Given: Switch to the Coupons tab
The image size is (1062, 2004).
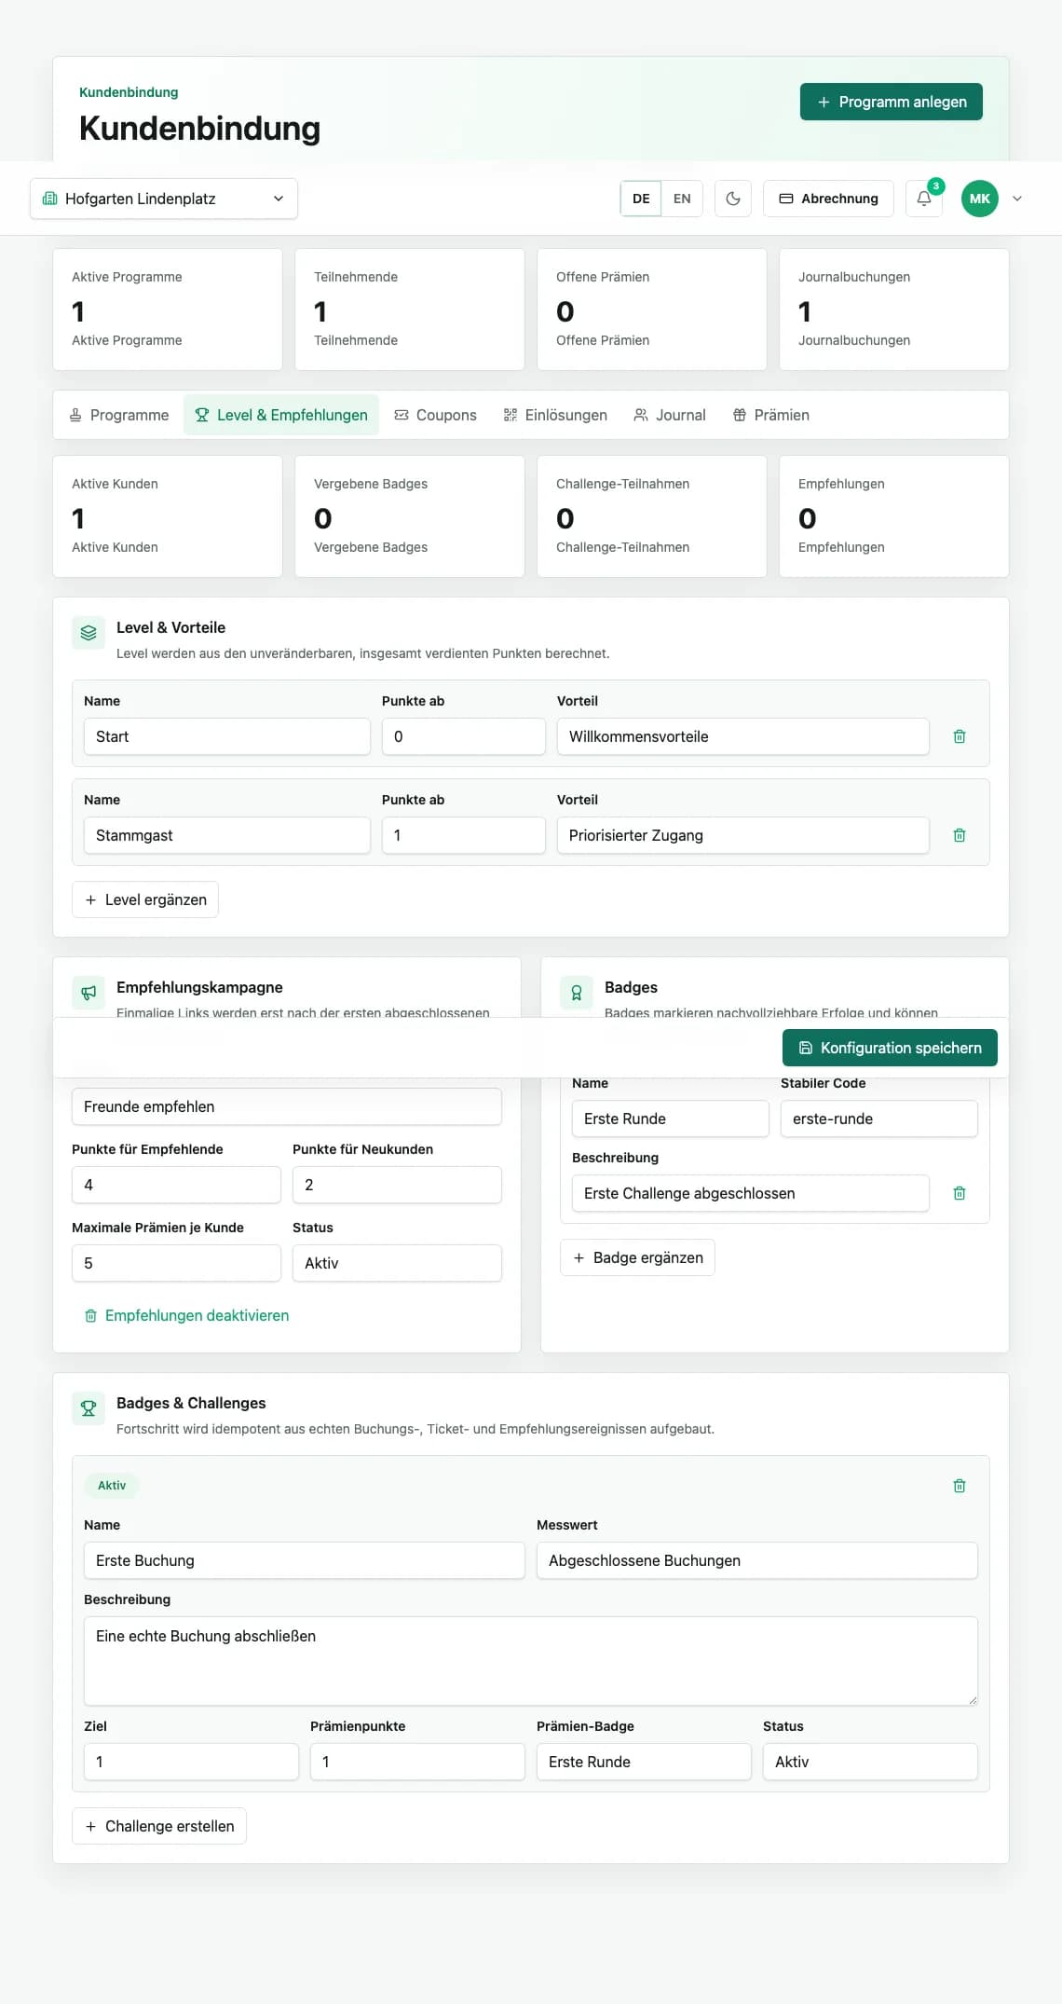Looking at the screenshot, I should point(435,415).
